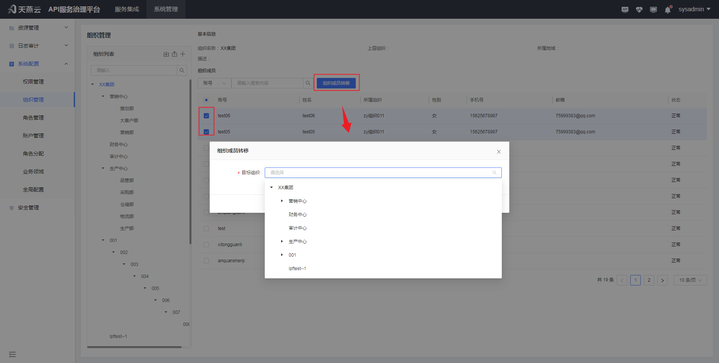This screenshot has width=719, height=363.
Task: Close the 组织成员转移 dialog
Action: 498,152
